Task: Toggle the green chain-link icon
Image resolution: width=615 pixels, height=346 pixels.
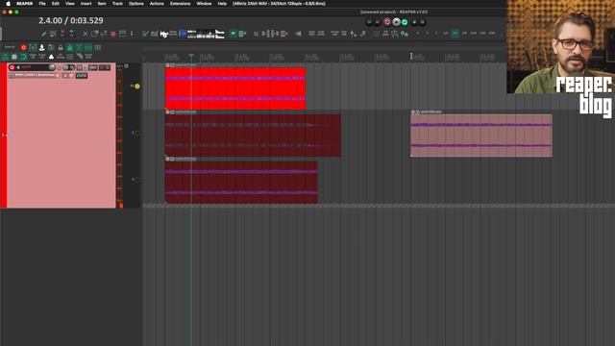Action: [x=88, y=47]
